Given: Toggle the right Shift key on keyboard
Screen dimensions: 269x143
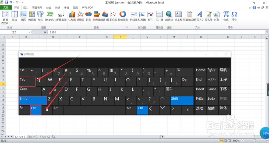Looking at the screenshot, I should [182, 101].
